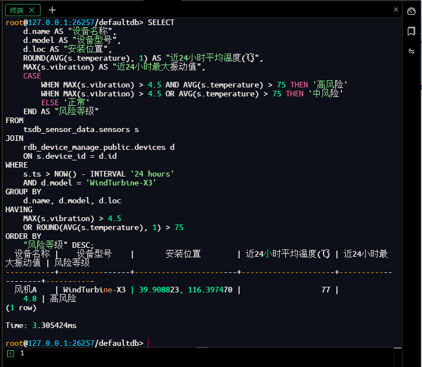This screenshot has height=367, width=422.
Task: Open the dashboard gauge icon in sidebar
Action: pos(411,11)
